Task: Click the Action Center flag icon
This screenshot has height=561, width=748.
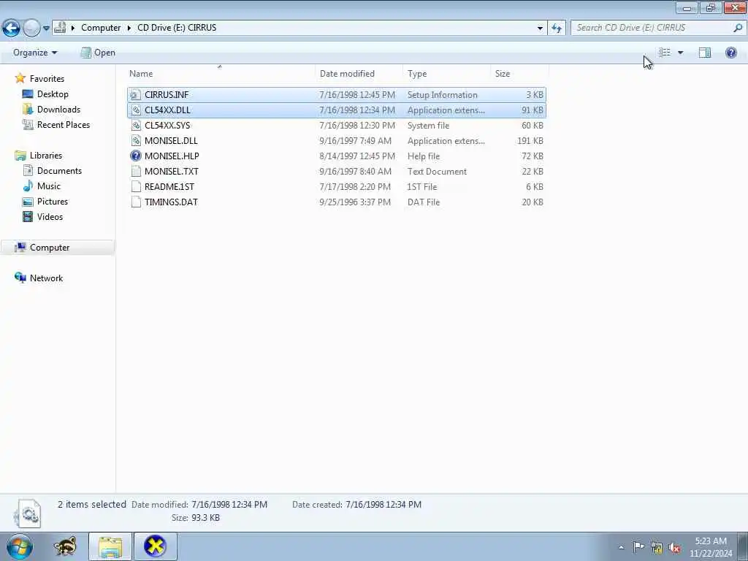Action: [638, 547]
